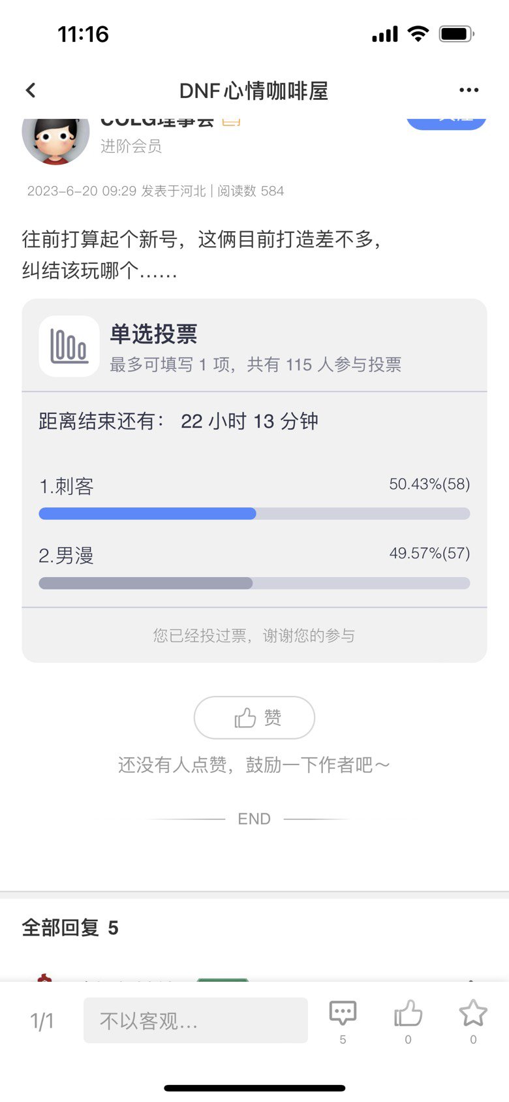This screenshot has height=1102, width=509.
Task: Tap the 全部回复 5 section header
Action: pos(70,928)
